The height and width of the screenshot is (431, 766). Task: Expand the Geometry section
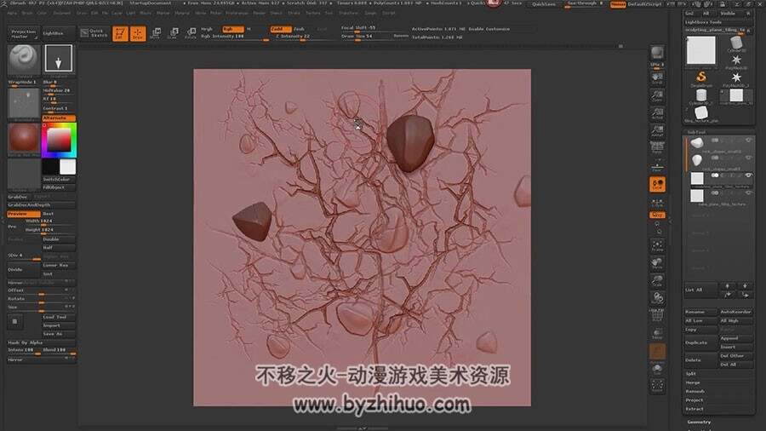tap(699, 422)
